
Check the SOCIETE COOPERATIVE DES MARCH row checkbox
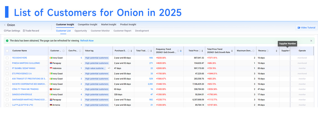tap(7, 84)
